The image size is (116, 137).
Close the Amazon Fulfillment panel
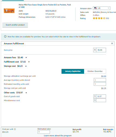[x=112, y=43]
